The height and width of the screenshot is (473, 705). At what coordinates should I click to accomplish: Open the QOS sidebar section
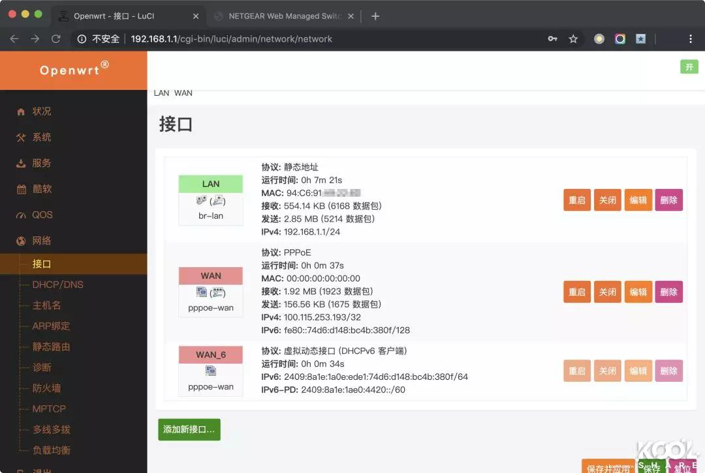coord(41,214)
